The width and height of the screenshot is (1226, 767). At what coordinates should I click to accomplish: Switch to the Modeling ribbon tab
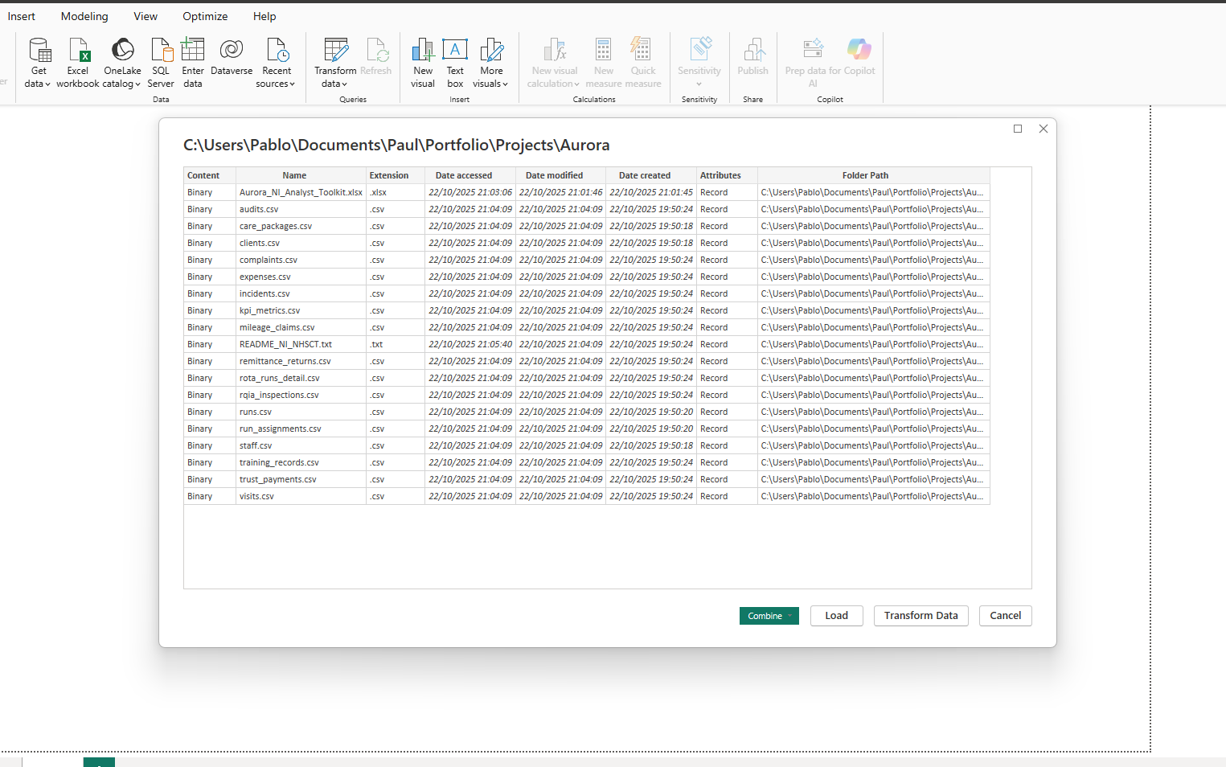pyautogui.click(x=84, y=16)
